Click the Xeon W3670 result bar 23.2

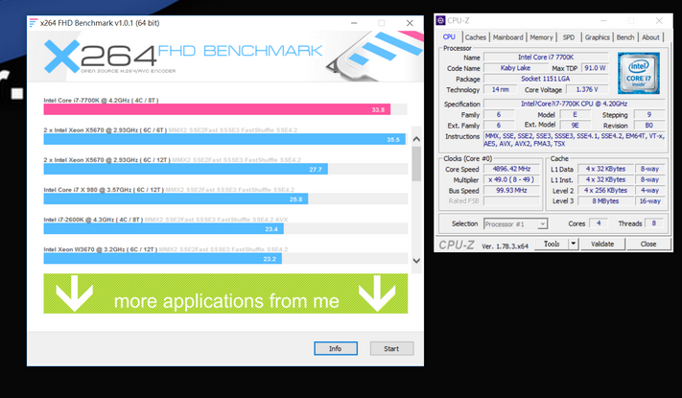click(x=162, y=258)
